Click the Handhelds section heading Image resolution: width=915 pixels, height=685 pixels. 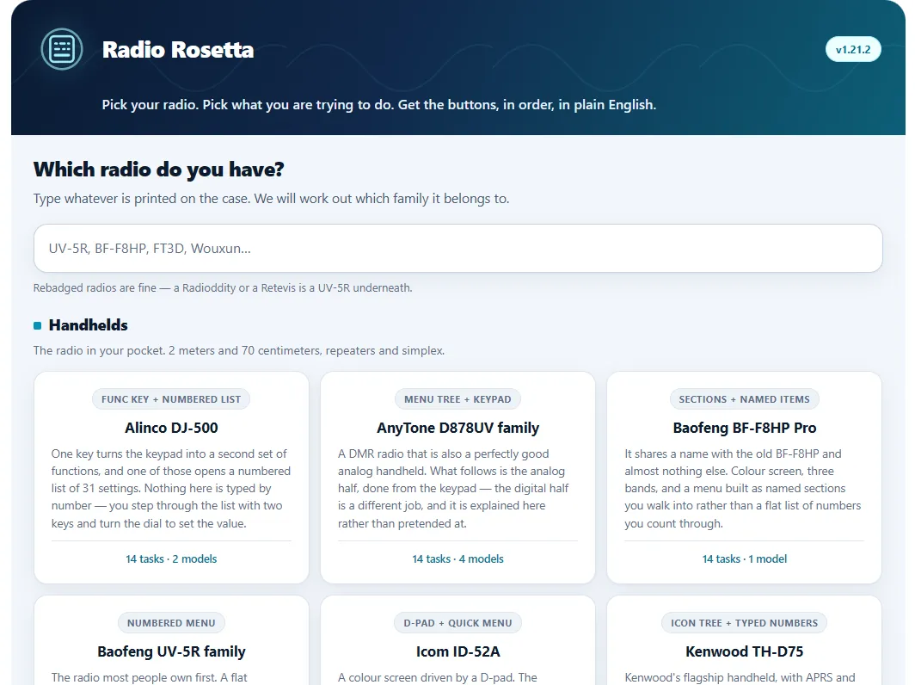88,325
